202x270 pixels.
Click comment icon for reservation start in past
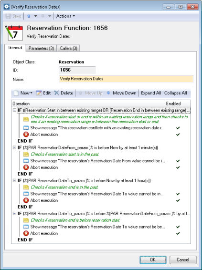point(26,154)
